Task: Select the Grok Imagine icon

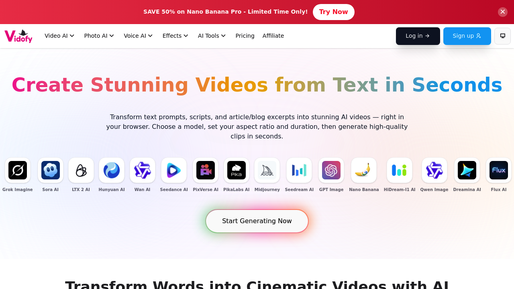Action: coord(17,170)
